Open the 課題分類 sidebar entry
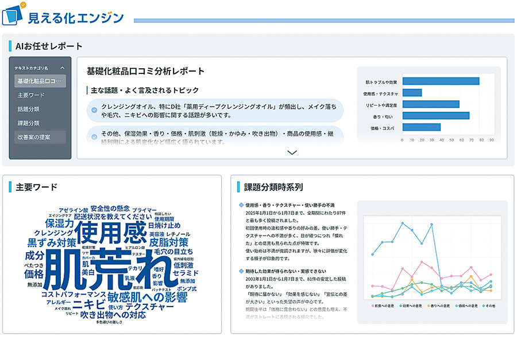Image resolution: width=517 pixels, height=337 pixels. click(x=28, y=123)
